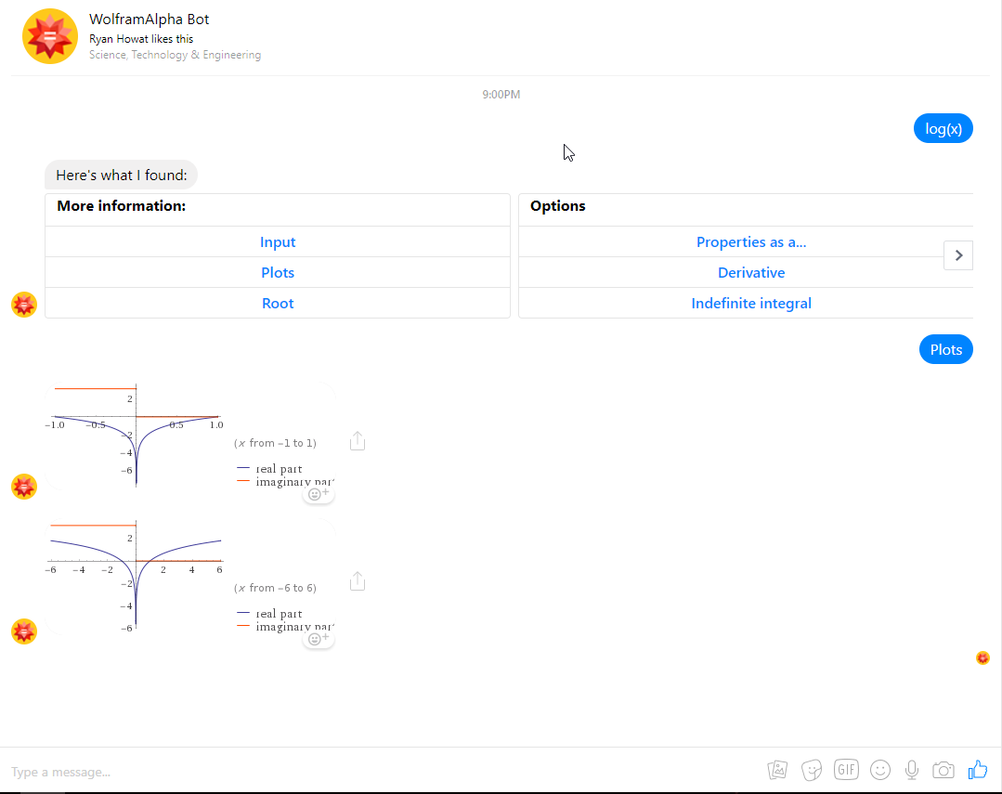Select the Input option
Image resolution: width=1002 pixels, height=794 pixels.
click(278, 242)
